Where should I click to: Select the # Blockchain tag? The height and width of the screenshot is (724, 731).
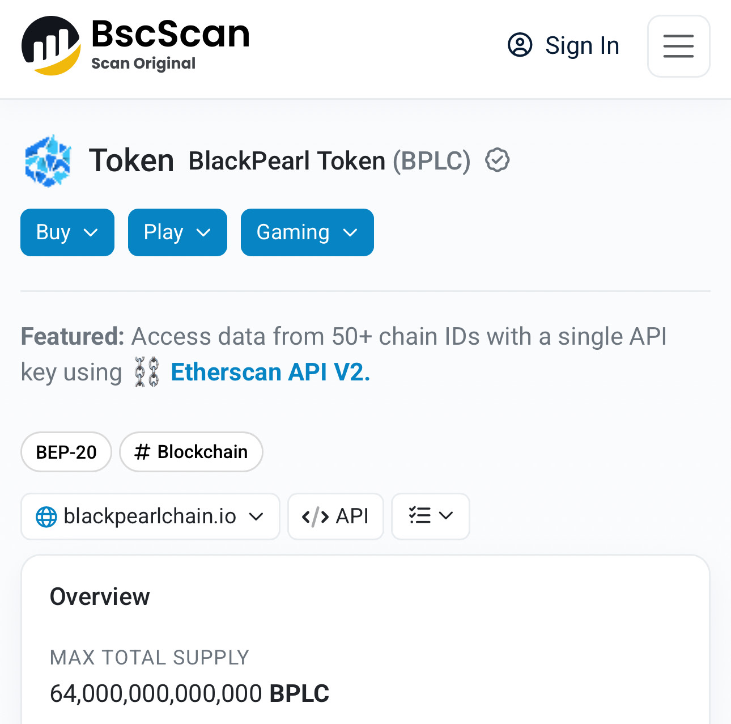(x=191, y=452)
